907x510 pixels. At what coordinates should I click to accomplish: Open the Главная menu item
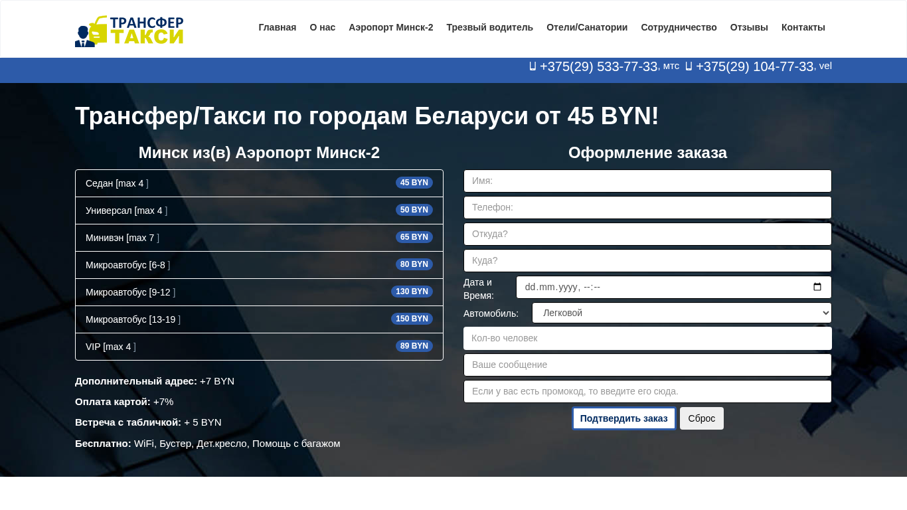[x=277, y=27]
